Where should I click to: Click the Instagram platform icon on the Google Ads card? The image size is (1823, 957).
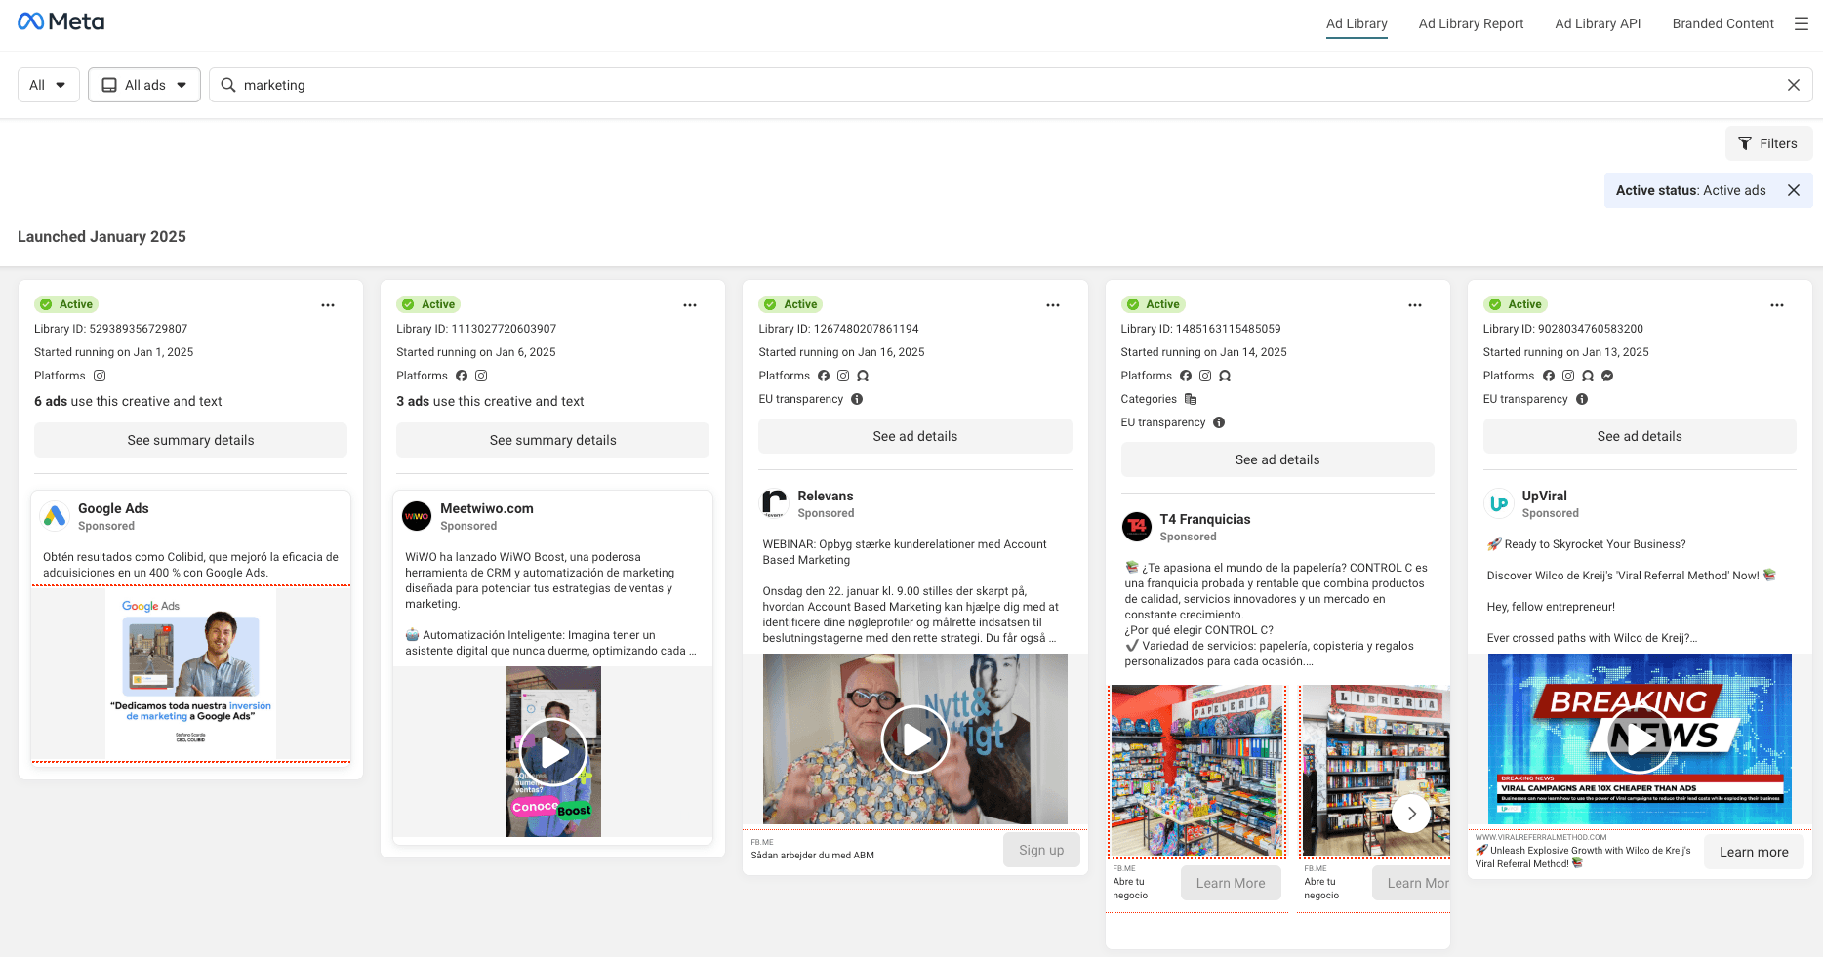click(x=100, y=376)
